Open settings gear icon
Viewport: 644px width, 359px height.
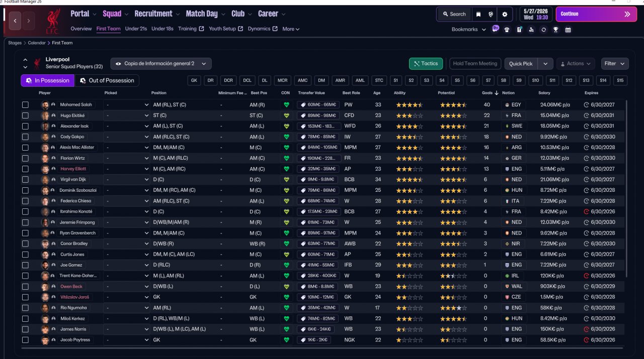pyautogui.click(x=505, y=14)
